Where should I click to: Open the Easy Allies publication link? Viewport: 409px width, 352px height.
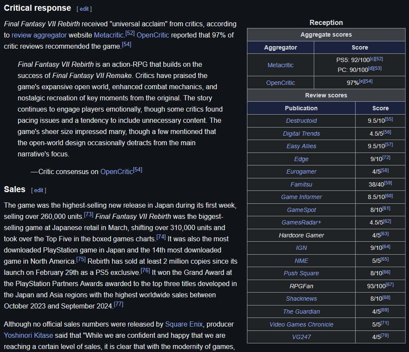click(301, 146)
